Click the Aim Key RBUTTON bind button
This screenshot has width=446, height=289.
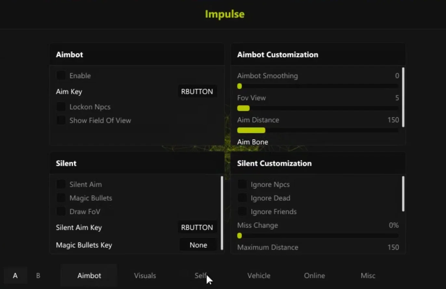[197, 91]
